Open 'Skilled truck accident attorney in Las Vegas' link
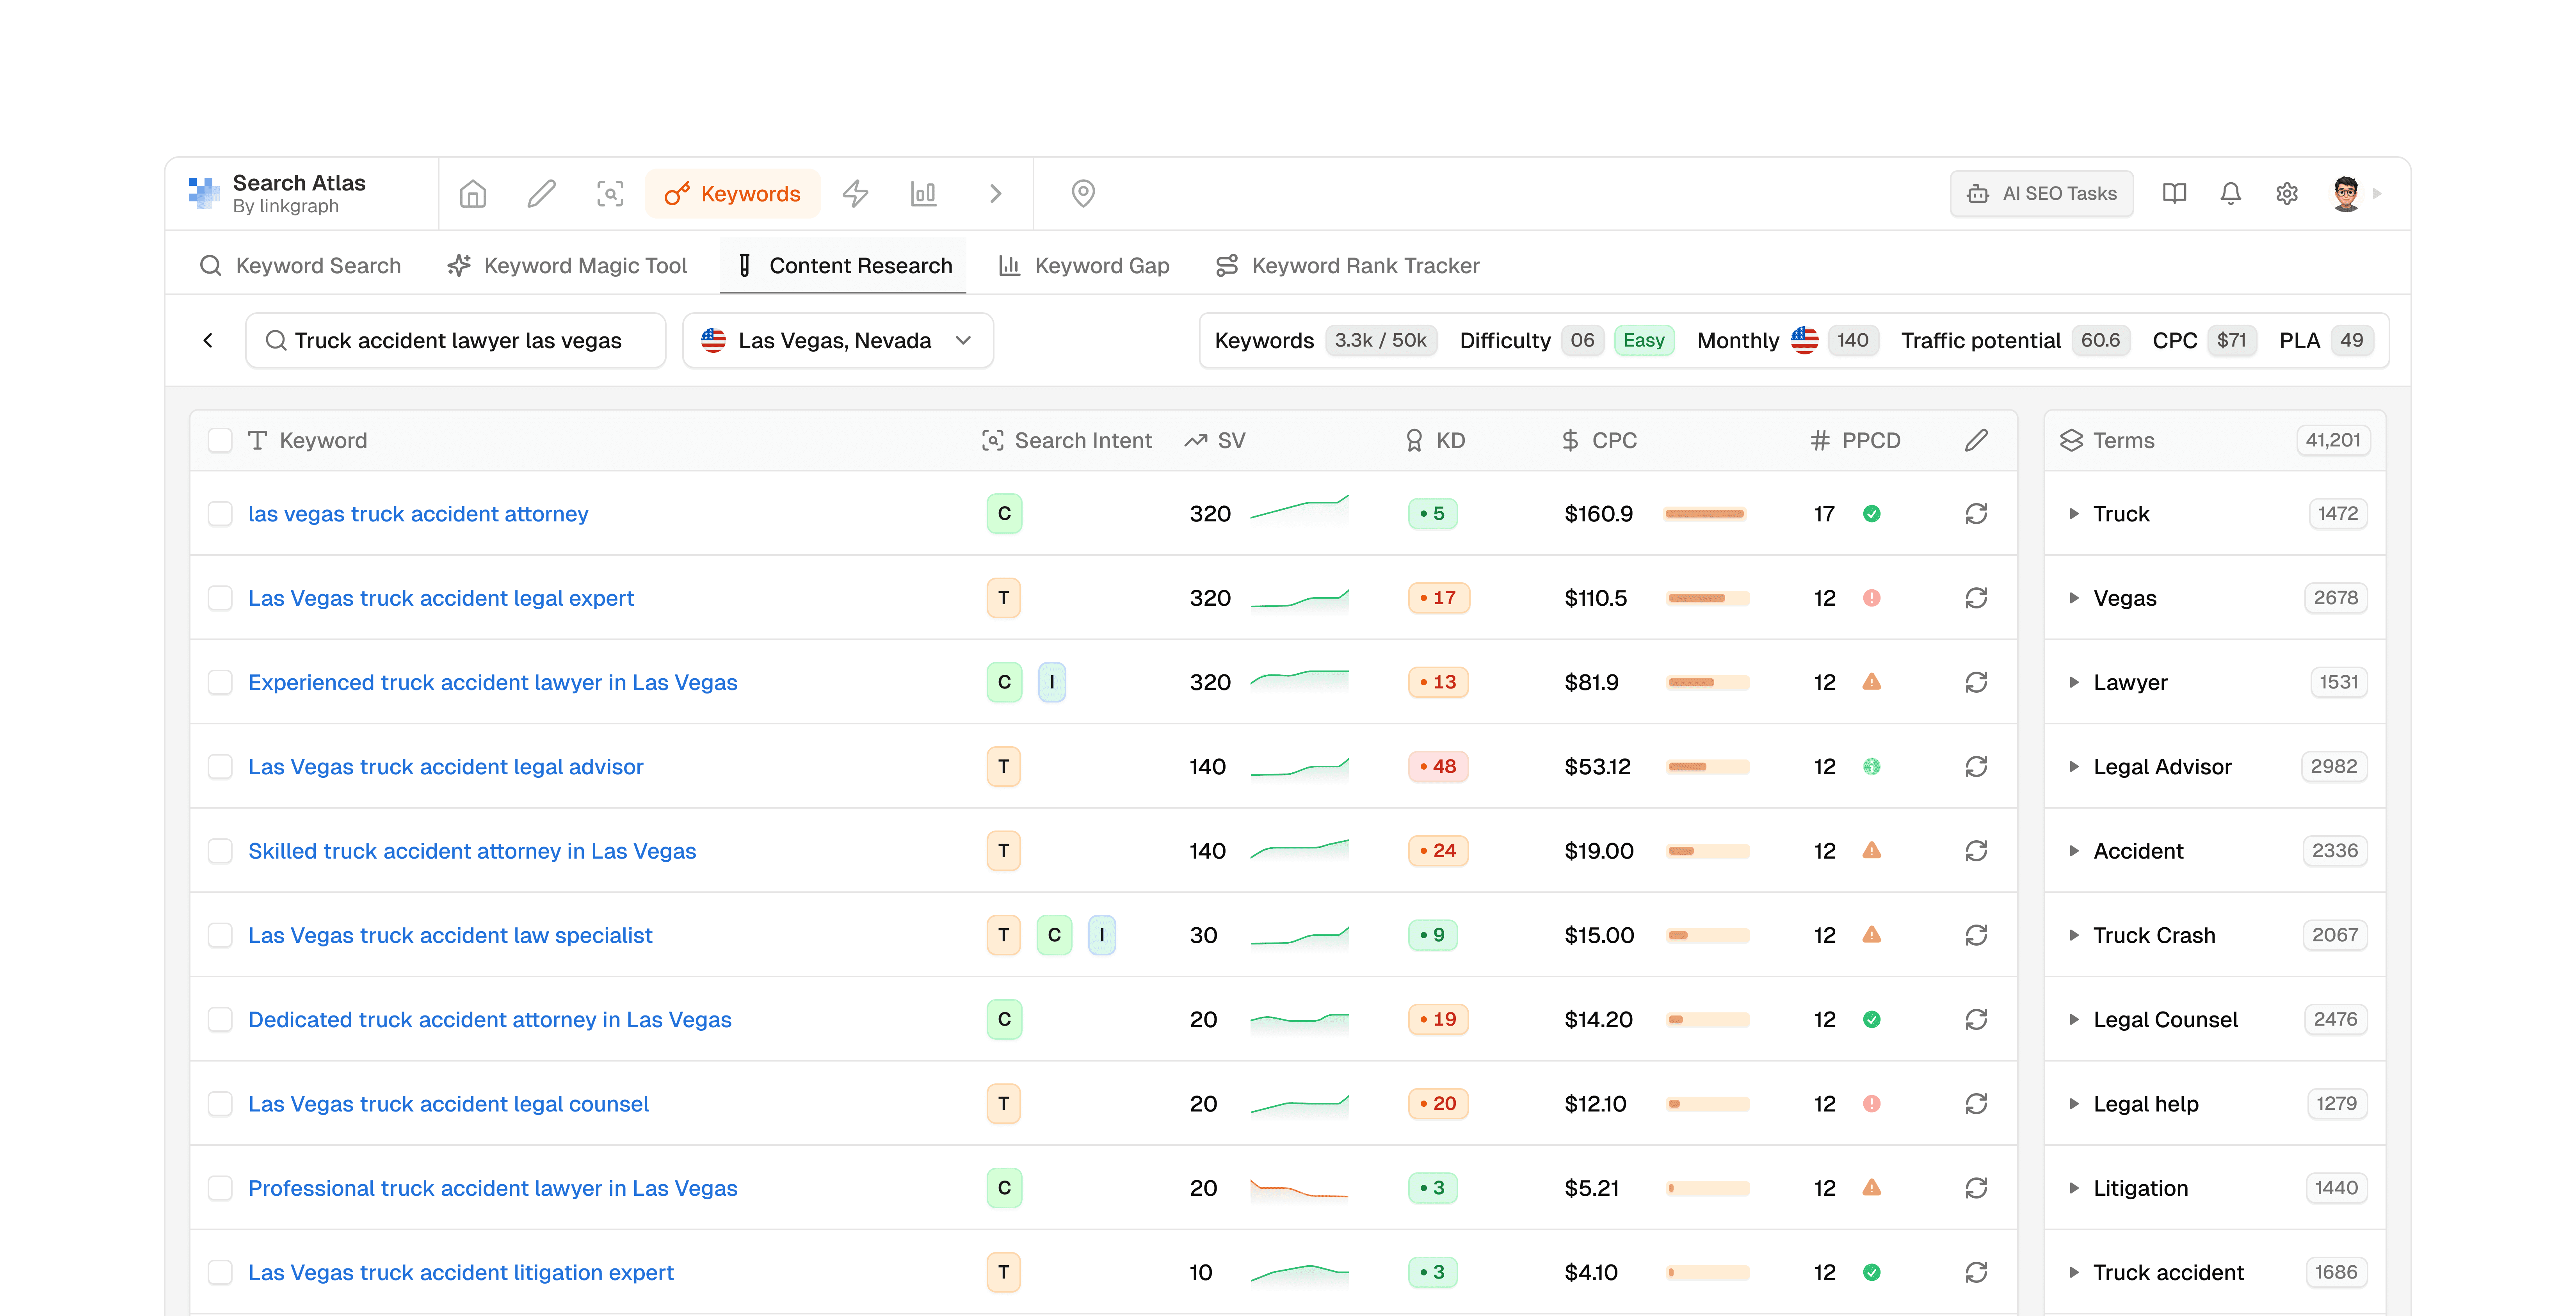 (471, 851)
